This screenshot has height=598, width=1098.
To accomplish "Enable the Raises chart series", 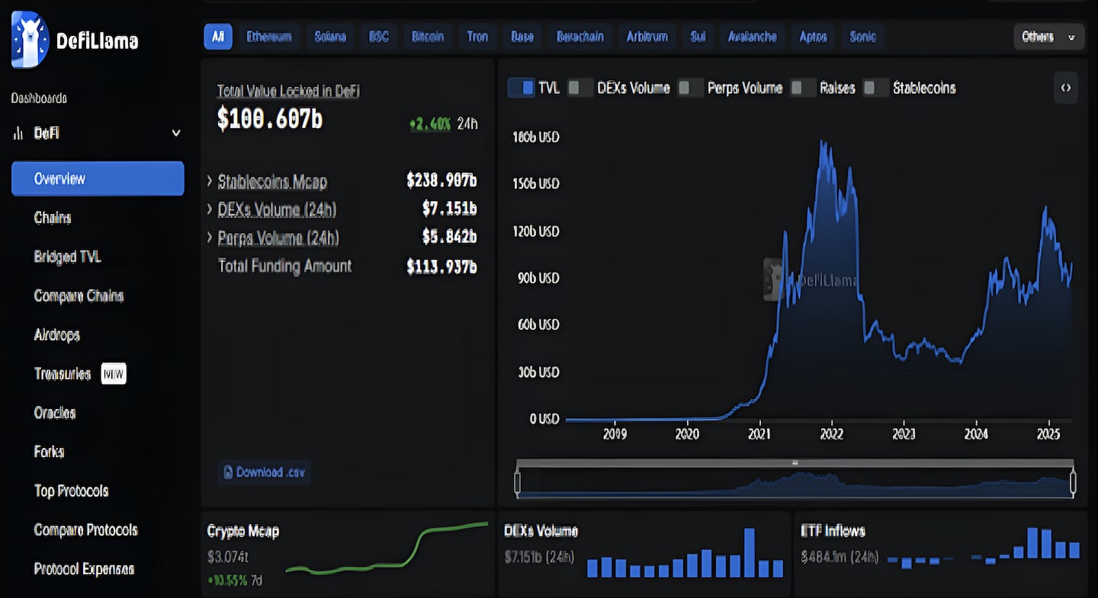I will (x=803, y=88).
